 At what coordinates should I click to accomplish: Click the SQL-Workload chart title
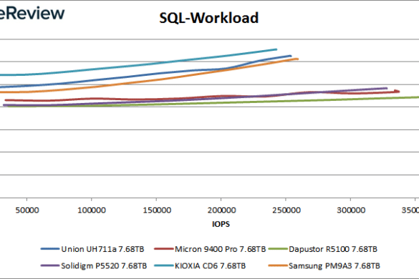click(208, 18)
